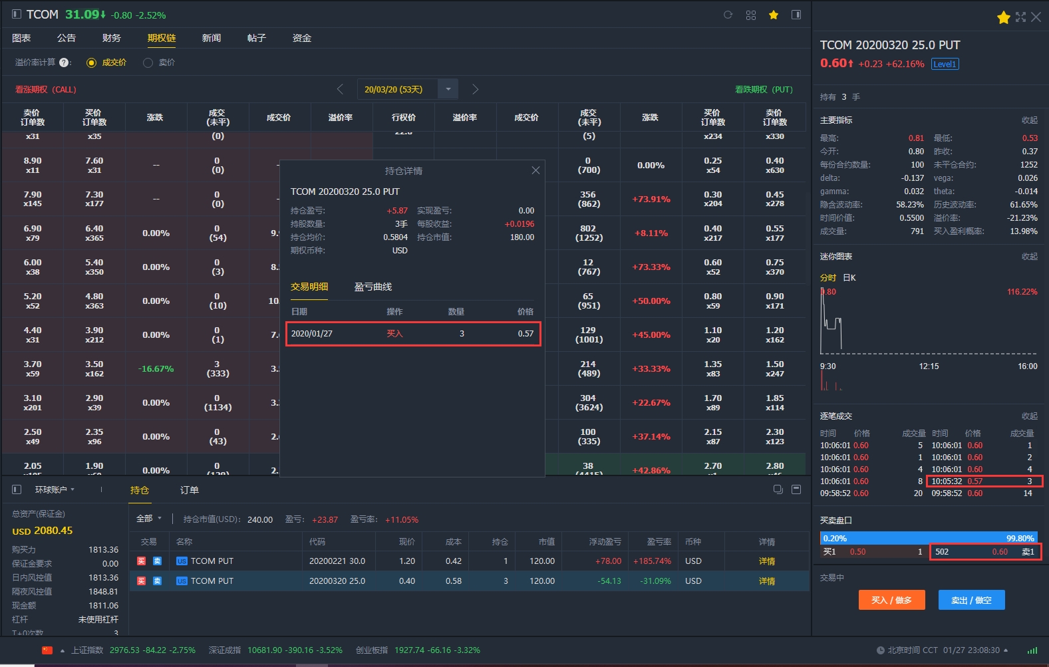Select 日K mini chart mode

click(849, 278)
